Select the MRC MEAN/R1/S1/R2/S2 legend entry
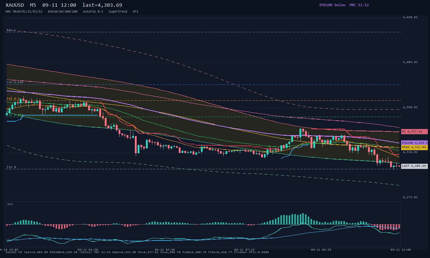Viewport: 430px width, 258px height. pyautogui.click(x=24, y=12)
